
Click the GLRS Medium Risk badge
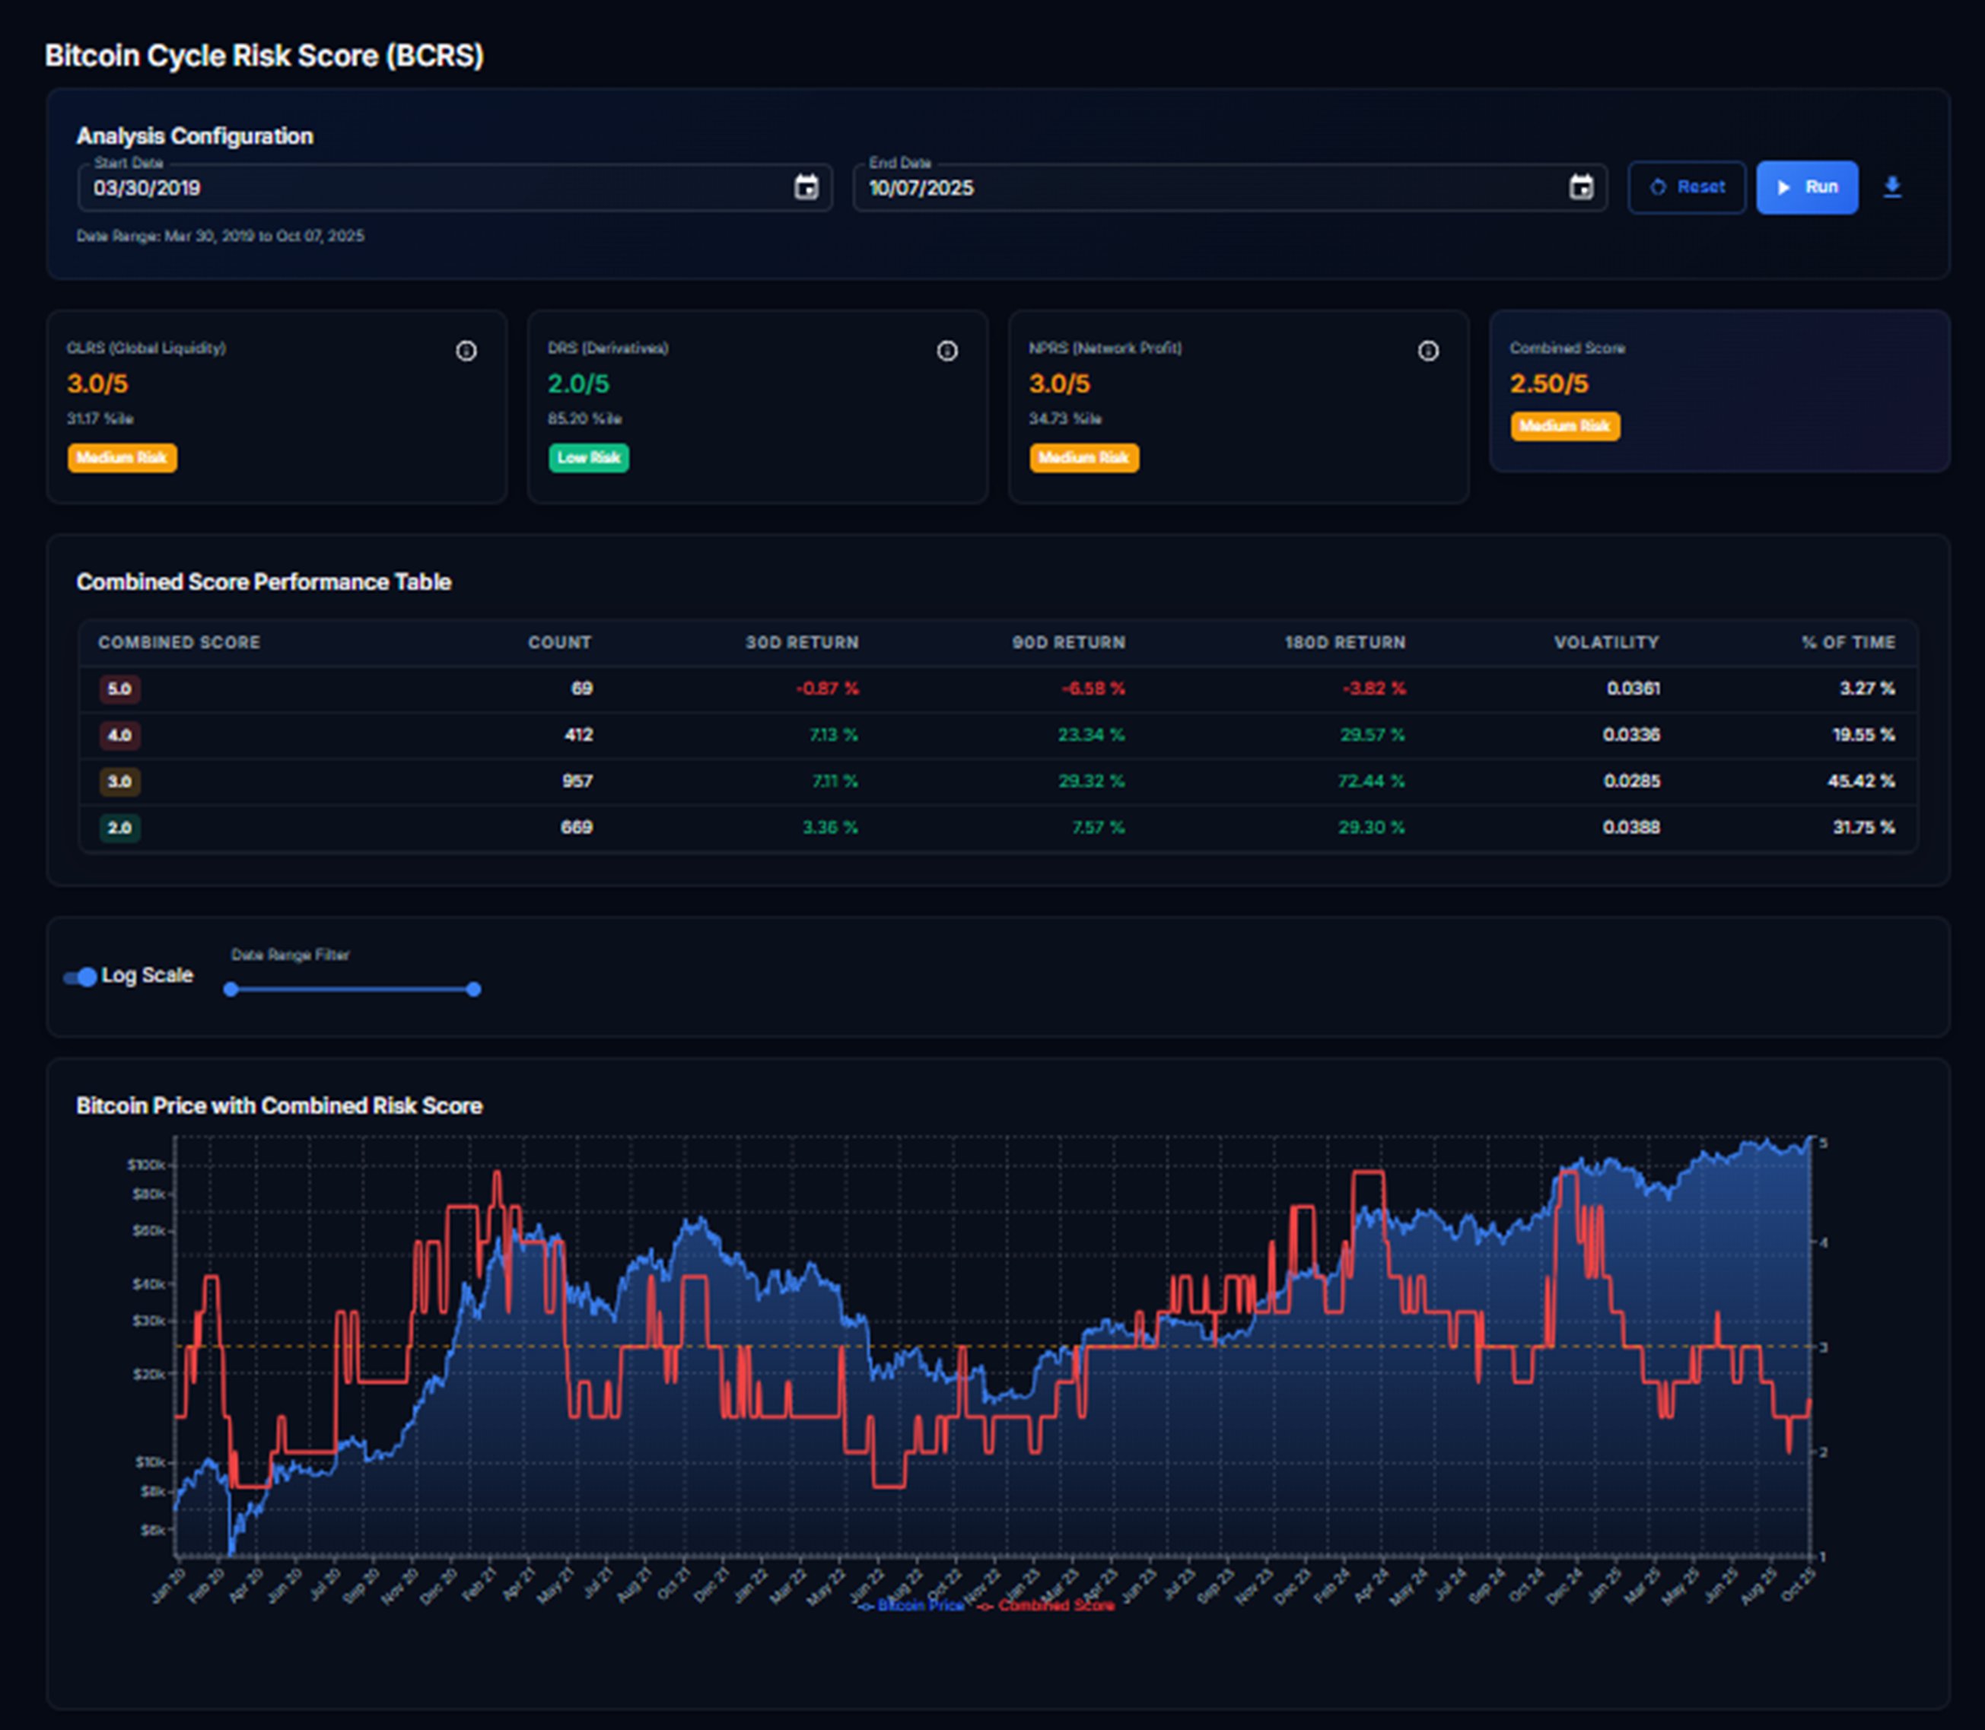pos(122,457)
